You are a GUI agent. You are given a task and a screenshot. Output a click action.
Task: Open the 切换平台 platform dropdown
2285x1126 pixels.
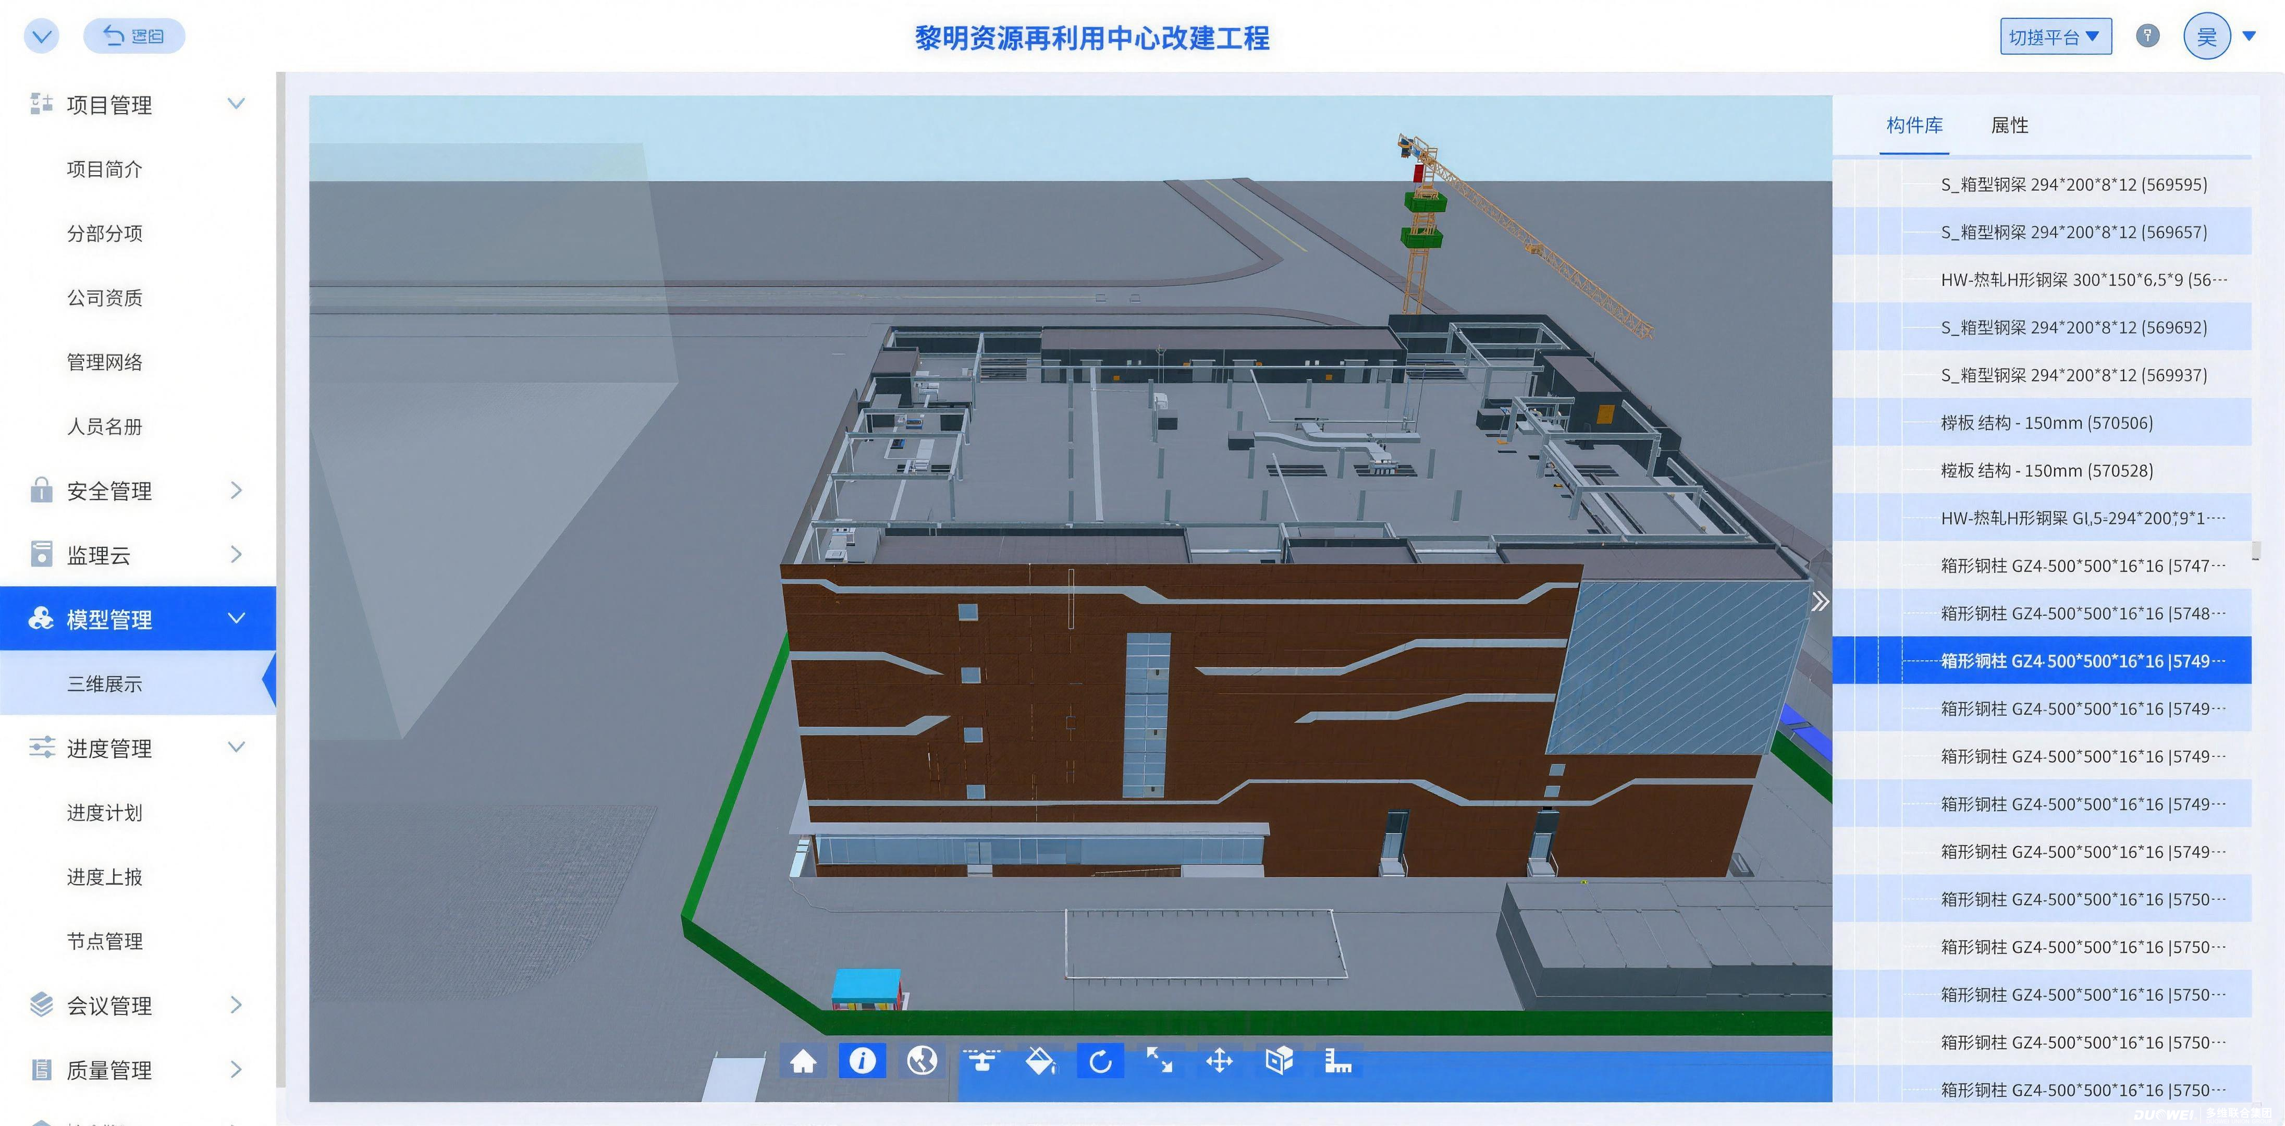(x=2055, y=36)
